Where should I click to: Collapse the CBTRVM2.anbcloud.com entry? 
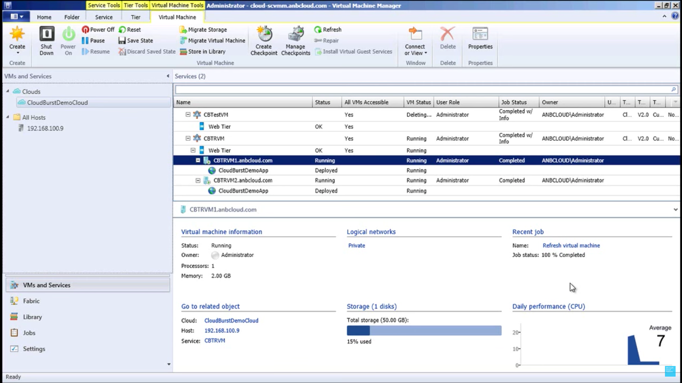point(198,180)
